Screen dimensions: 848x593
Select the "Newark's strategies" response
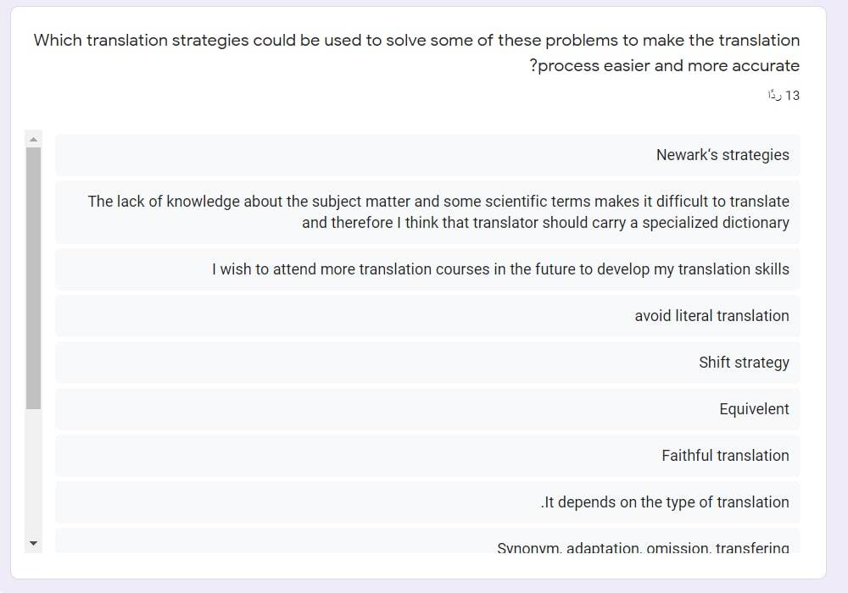coord(427,155)
